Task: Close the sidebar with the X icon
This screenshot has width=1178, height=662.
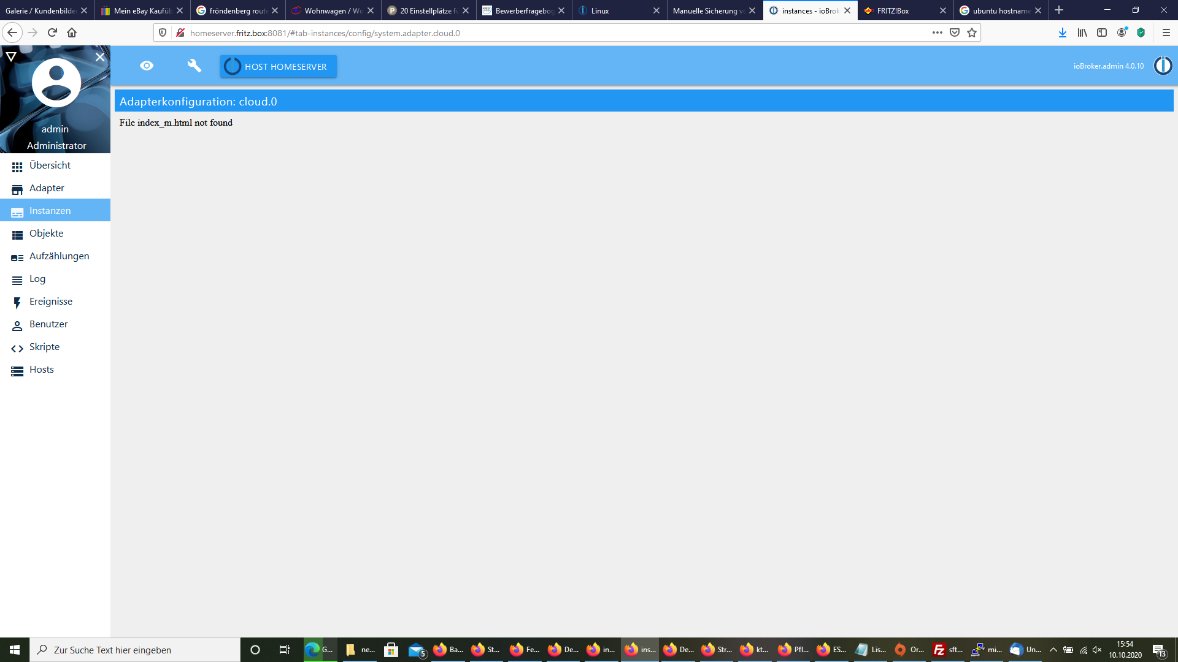Action: click(100, 57)
